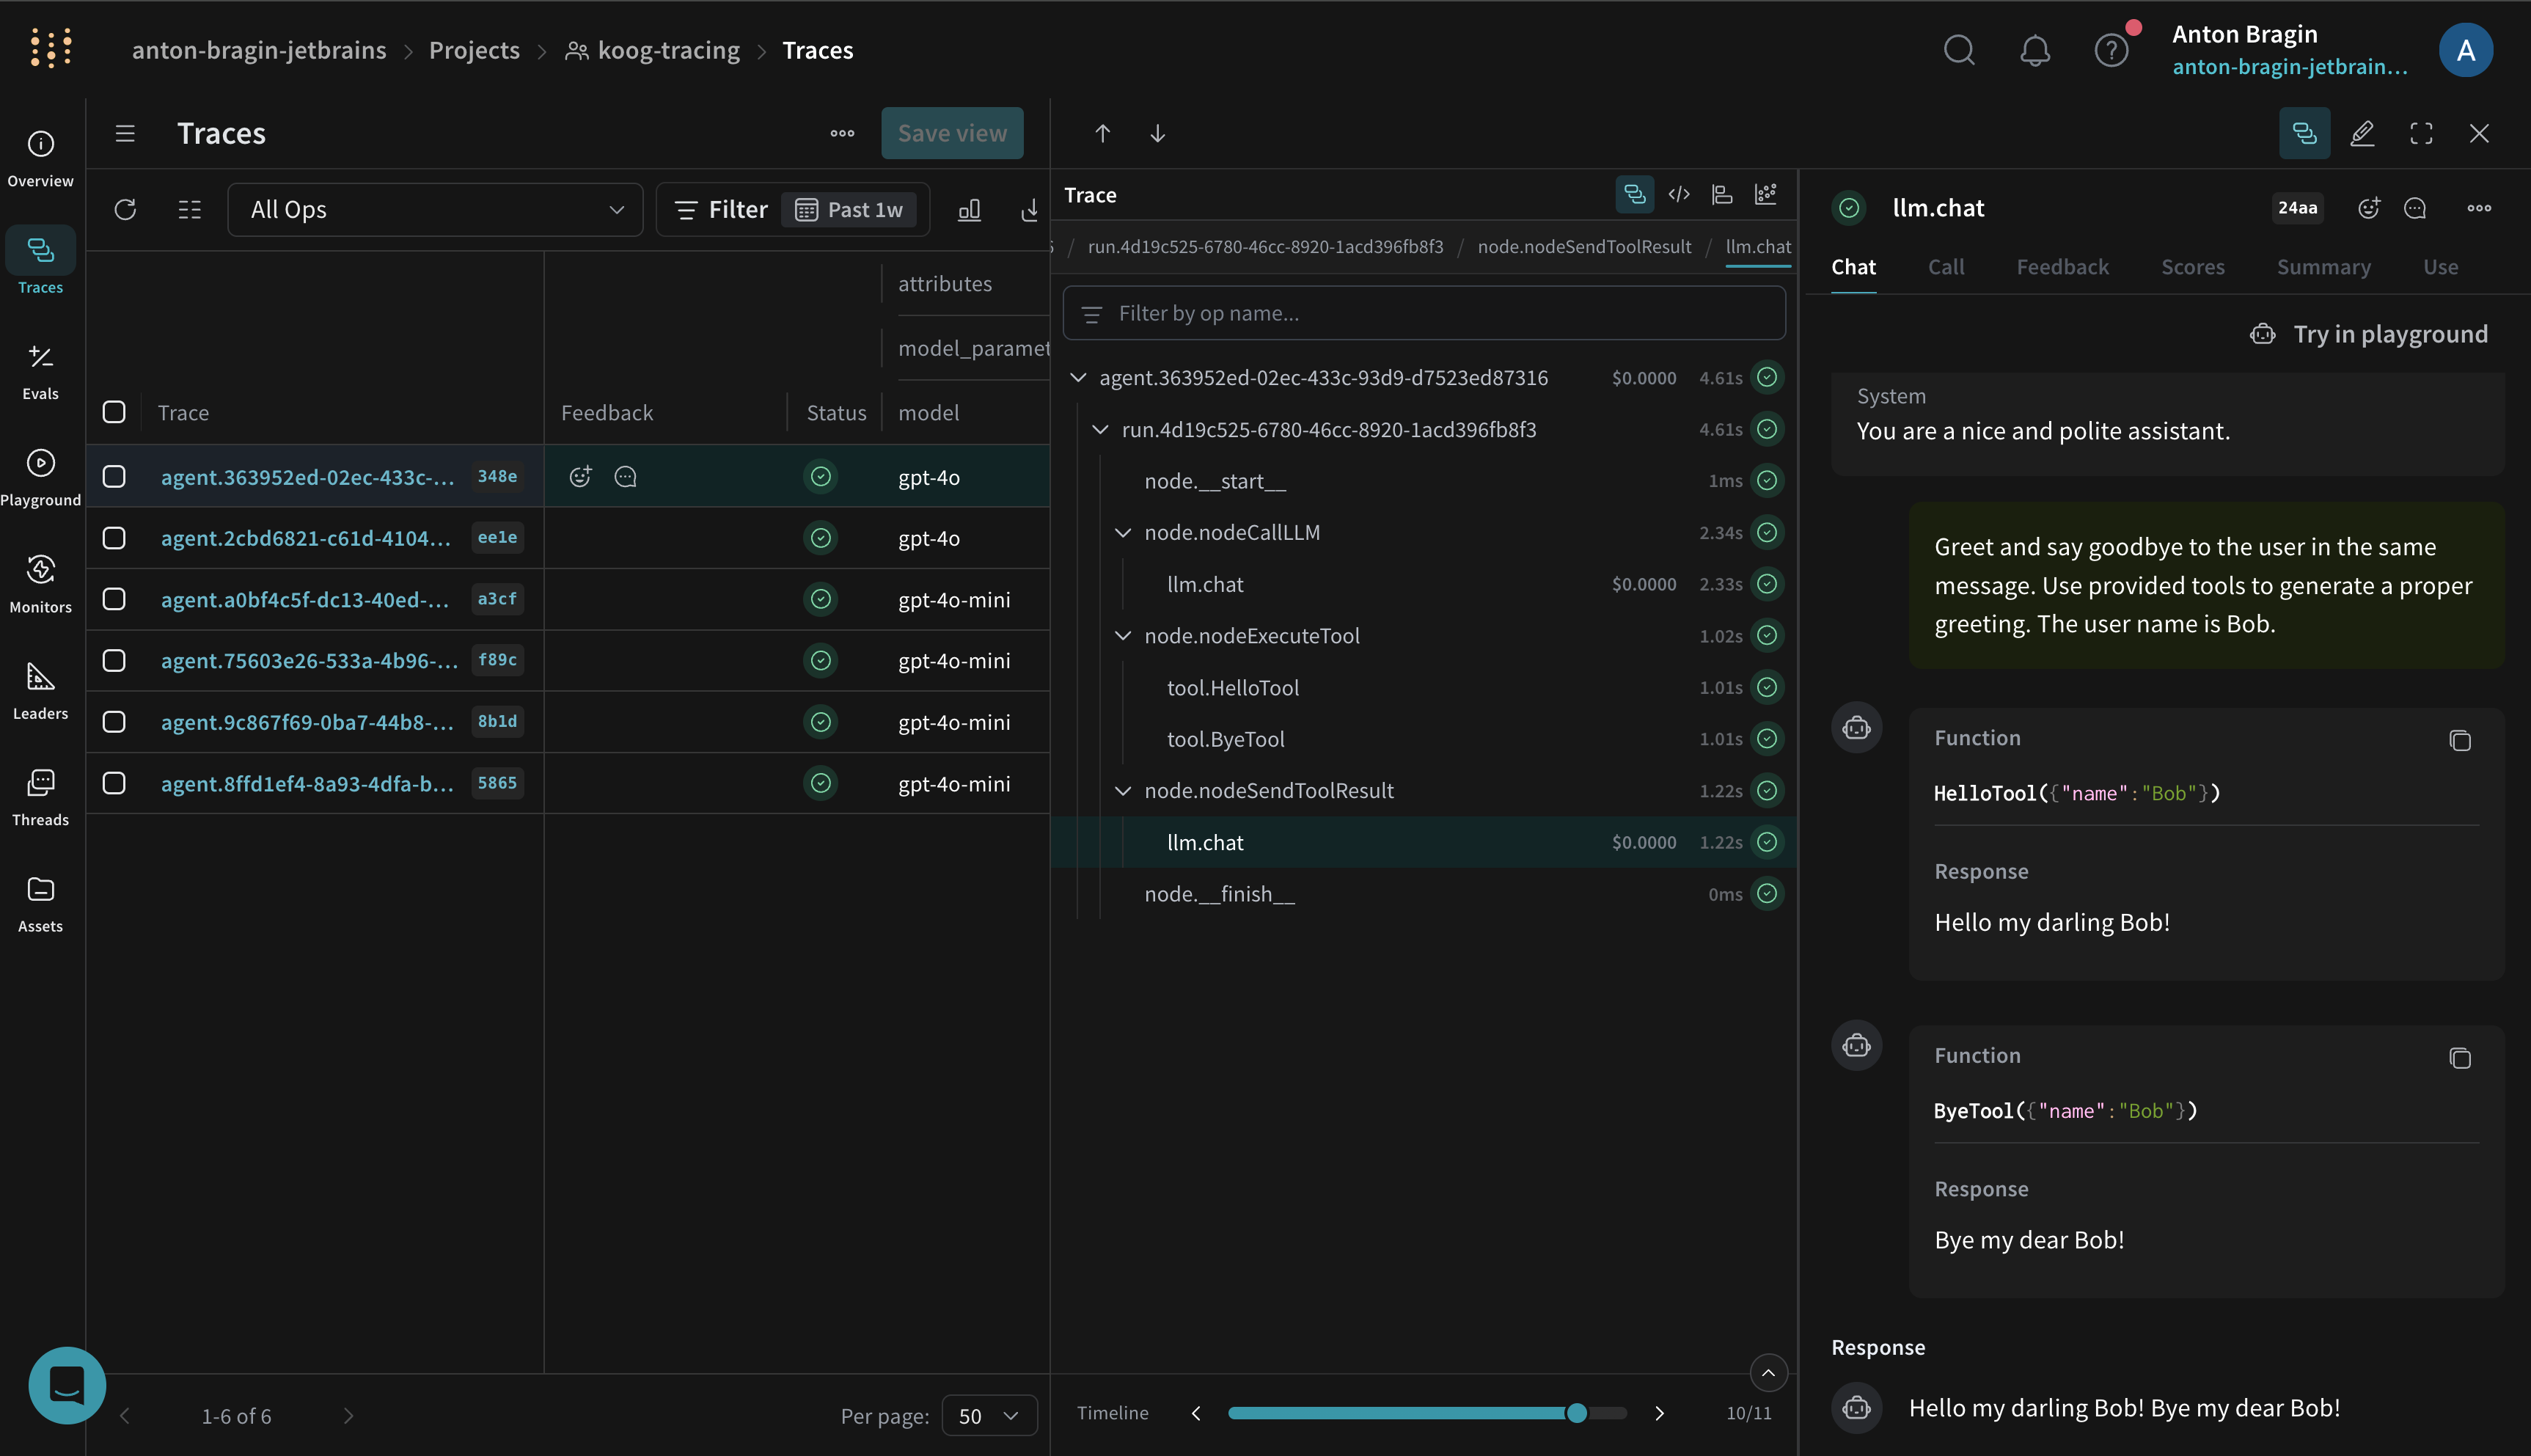Click the Timeline slider handle
Viewport: 2531px width, 1456px height.
pyautogui.click(x=1576, y=1413)
